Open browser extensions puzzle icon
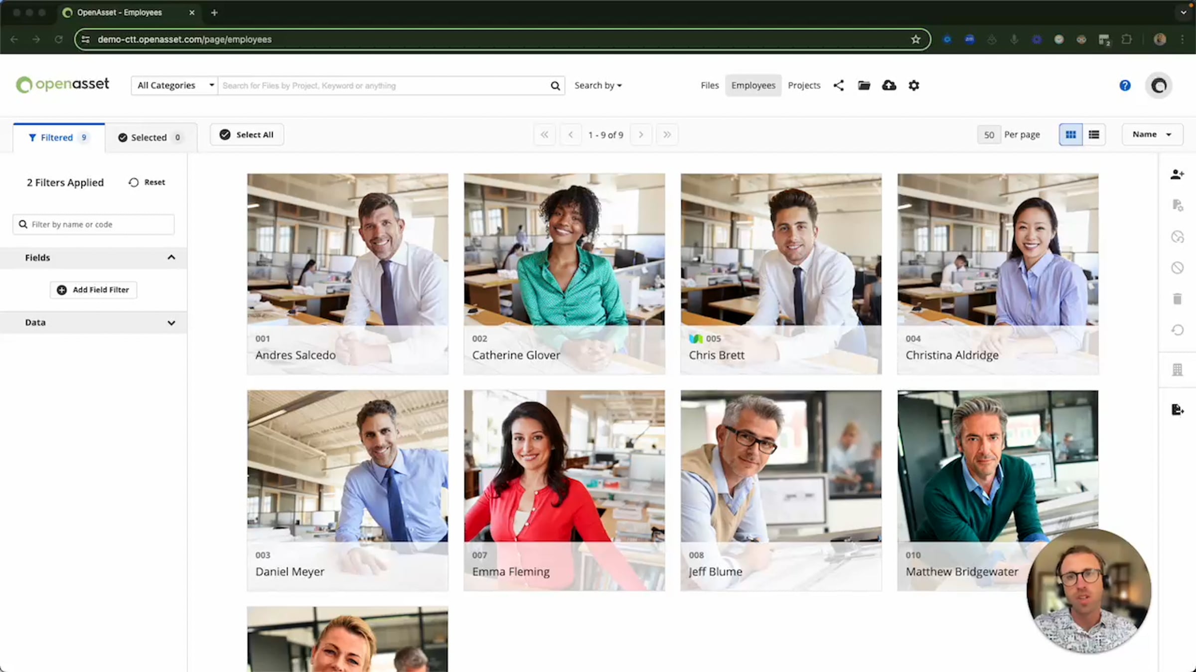The width and height of the screenshot is (1196, 672). 1126,39
